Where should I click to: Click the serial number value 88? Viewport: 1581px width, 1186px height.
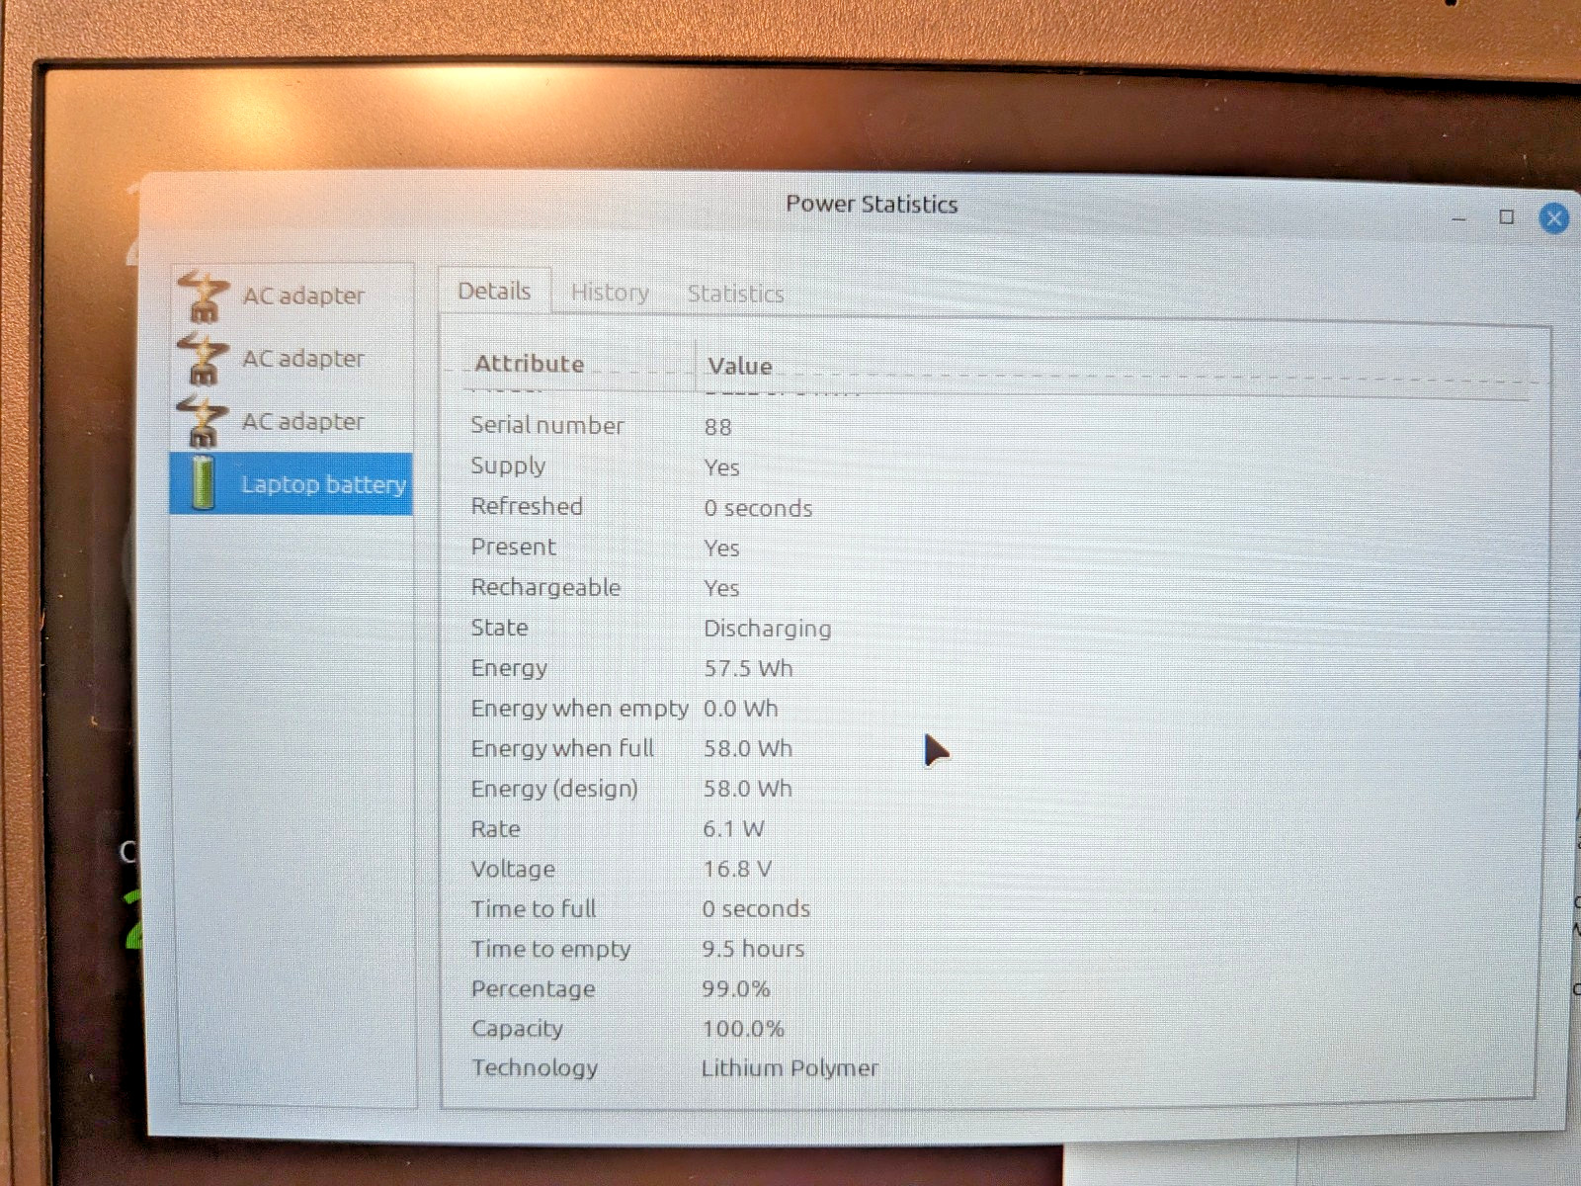click(x=718, y=427)
